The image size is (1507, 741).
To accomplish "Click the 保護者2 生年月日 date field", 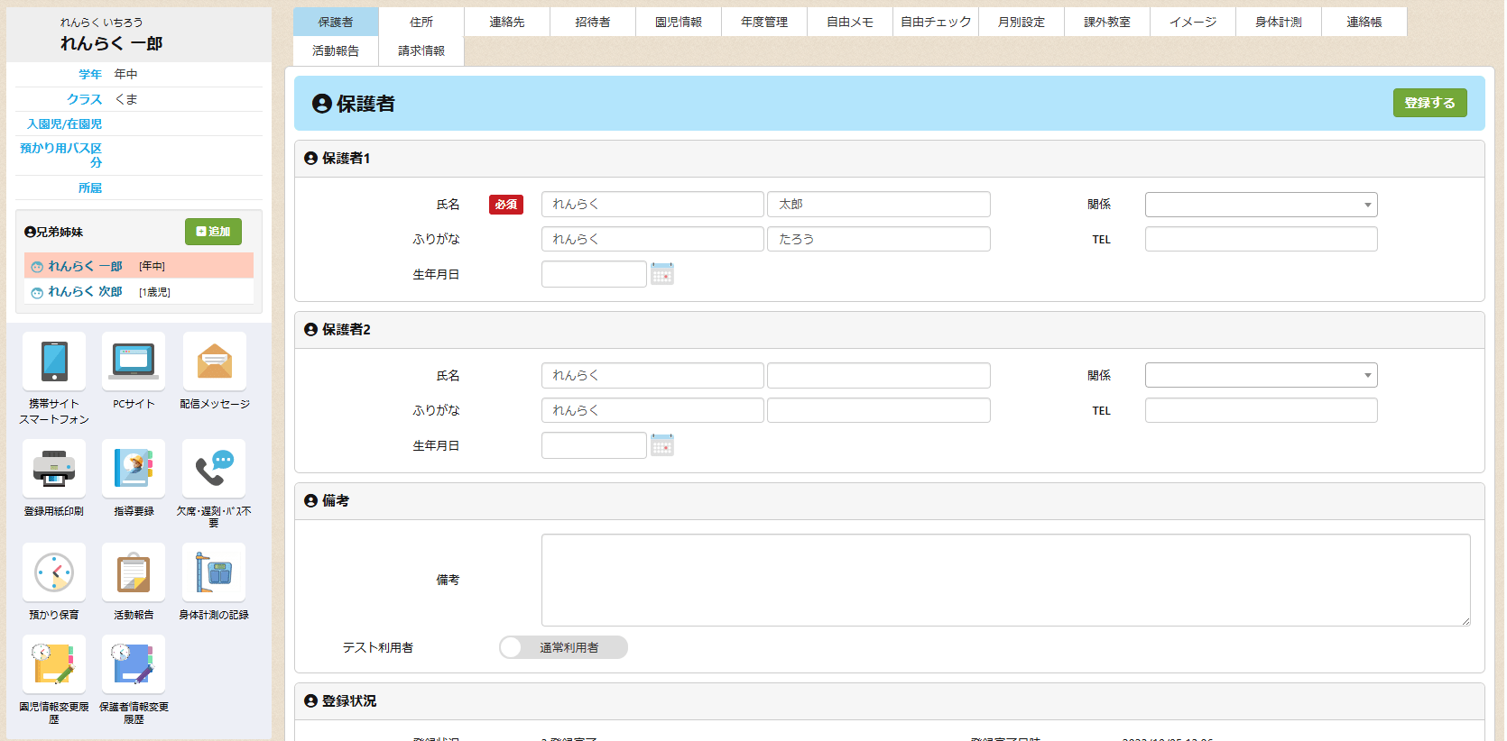I will (x=594, y=445).
